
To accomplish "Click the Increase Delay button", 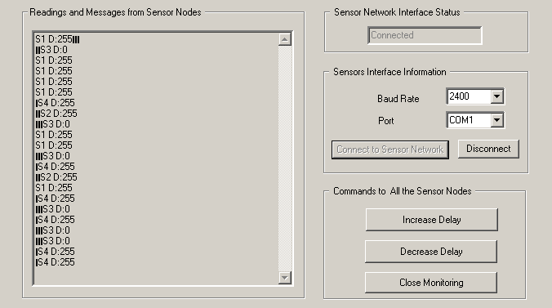I will coord(432,220).
